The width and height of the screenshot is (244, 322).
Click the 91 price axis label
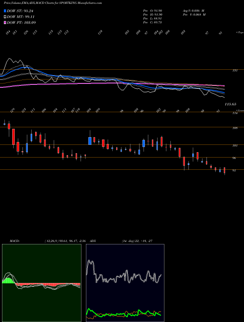point(234,170)
